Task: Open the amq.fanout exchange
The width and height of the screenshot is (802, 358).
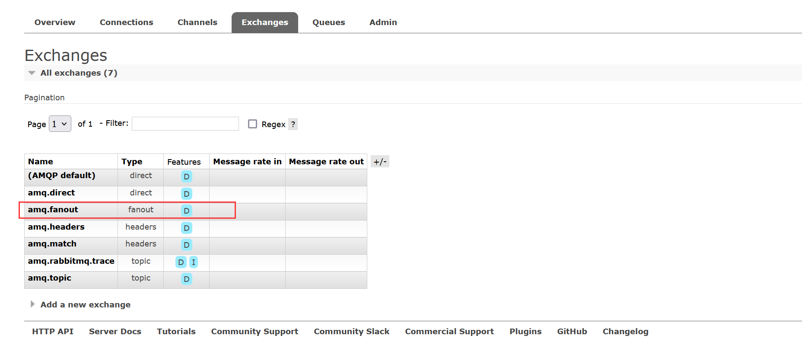Action: pyautogui.click(x=53, y=210)
